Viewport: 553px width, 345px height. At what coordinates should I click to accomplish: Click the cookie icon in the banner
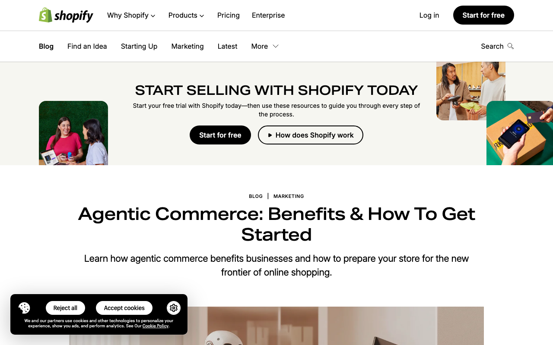24,307
